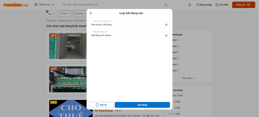Click the Đặt lại reset button
Viewport: 259px width, 117px height.
coord(101,105)
